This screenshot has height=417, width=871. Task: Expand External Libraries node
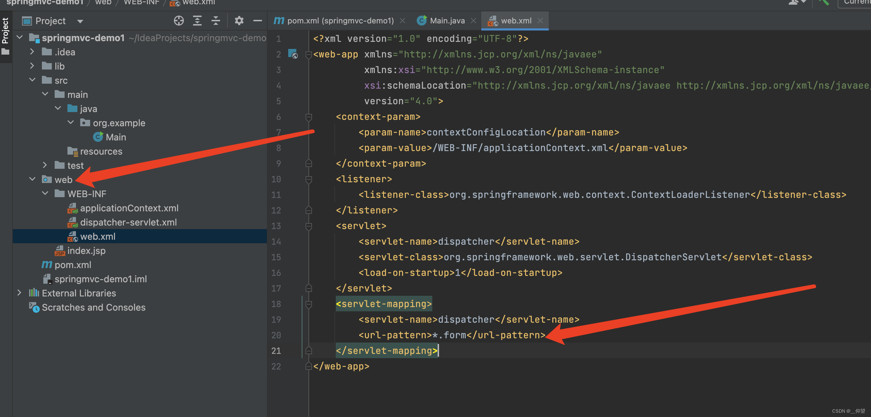(x=20, y=293)
